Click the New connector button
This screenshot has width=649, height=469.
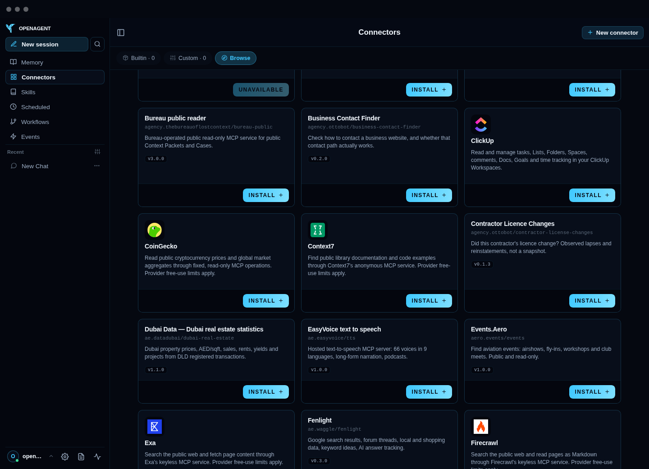click(612, 32)
